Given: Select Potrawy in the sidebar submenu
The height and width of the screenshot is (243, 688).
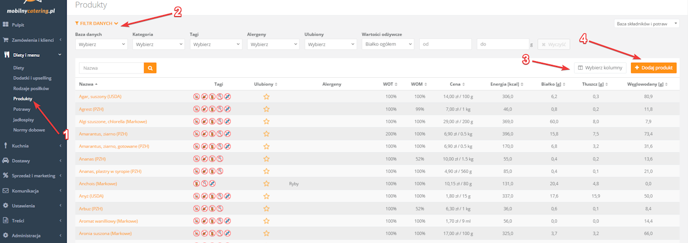Looking at the screenshot, I should pyautogui.click(x=22, y=109).
